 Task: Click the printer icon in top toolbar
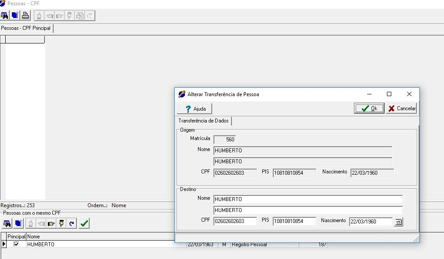tap(26, 16)
